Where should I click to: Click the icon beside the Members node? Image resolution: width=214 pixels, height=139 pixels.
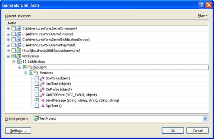(x=36, y=73)
